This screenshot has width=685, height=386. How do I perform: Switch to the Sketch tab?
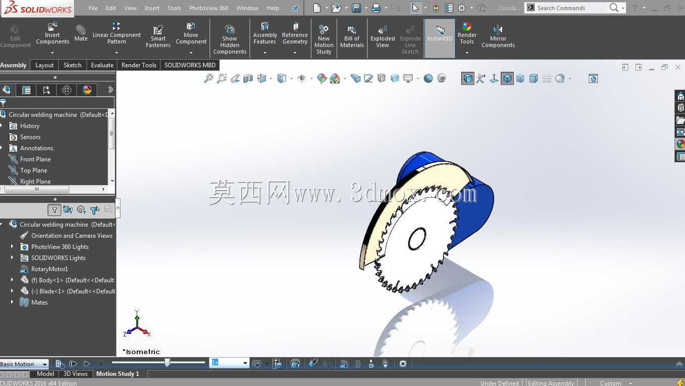click(72, 65)
